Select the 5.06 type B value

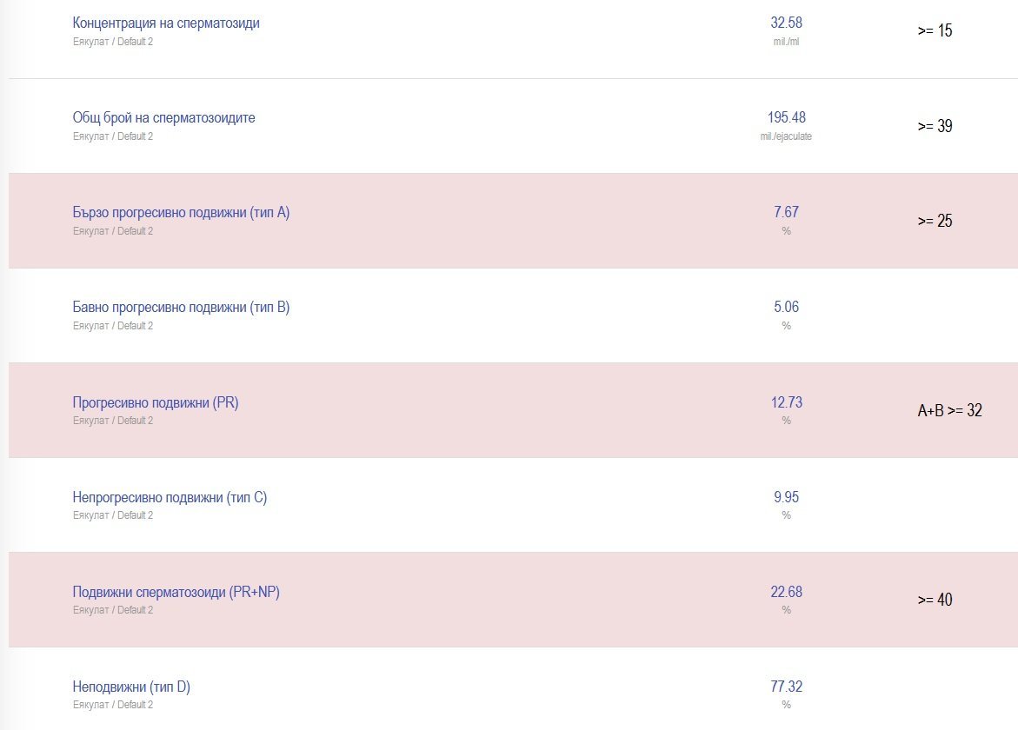click(x=786, y=307)
